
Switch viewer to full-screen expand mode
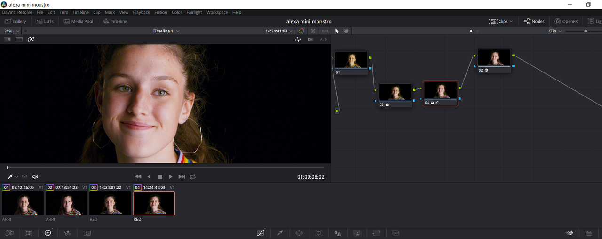point(313,31)
